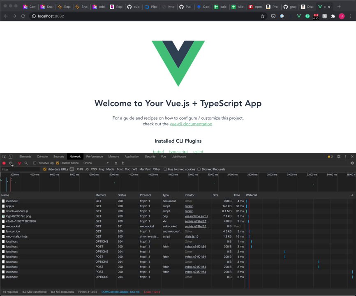Click the export HAR download arrow
This screenshot has width=356, height=296.
123,163
